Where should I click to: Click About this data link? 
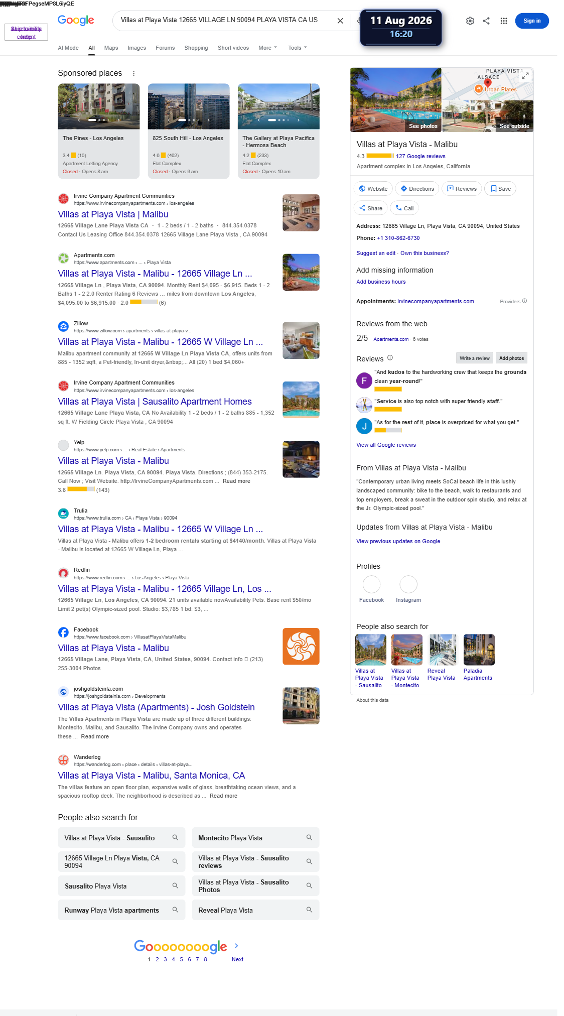(372, 700)
